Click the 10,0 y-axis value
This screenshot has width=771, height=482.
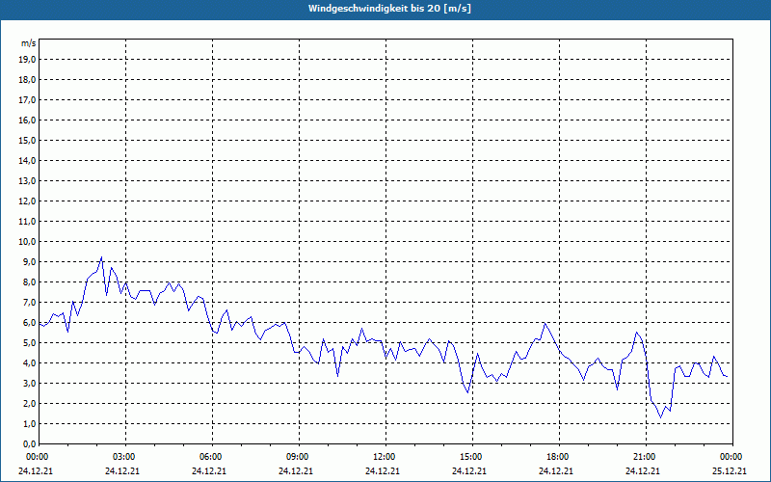[28, 242]
